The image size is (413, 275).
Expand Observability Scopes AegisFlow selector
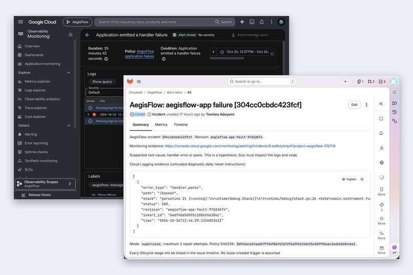click(45, 184)
